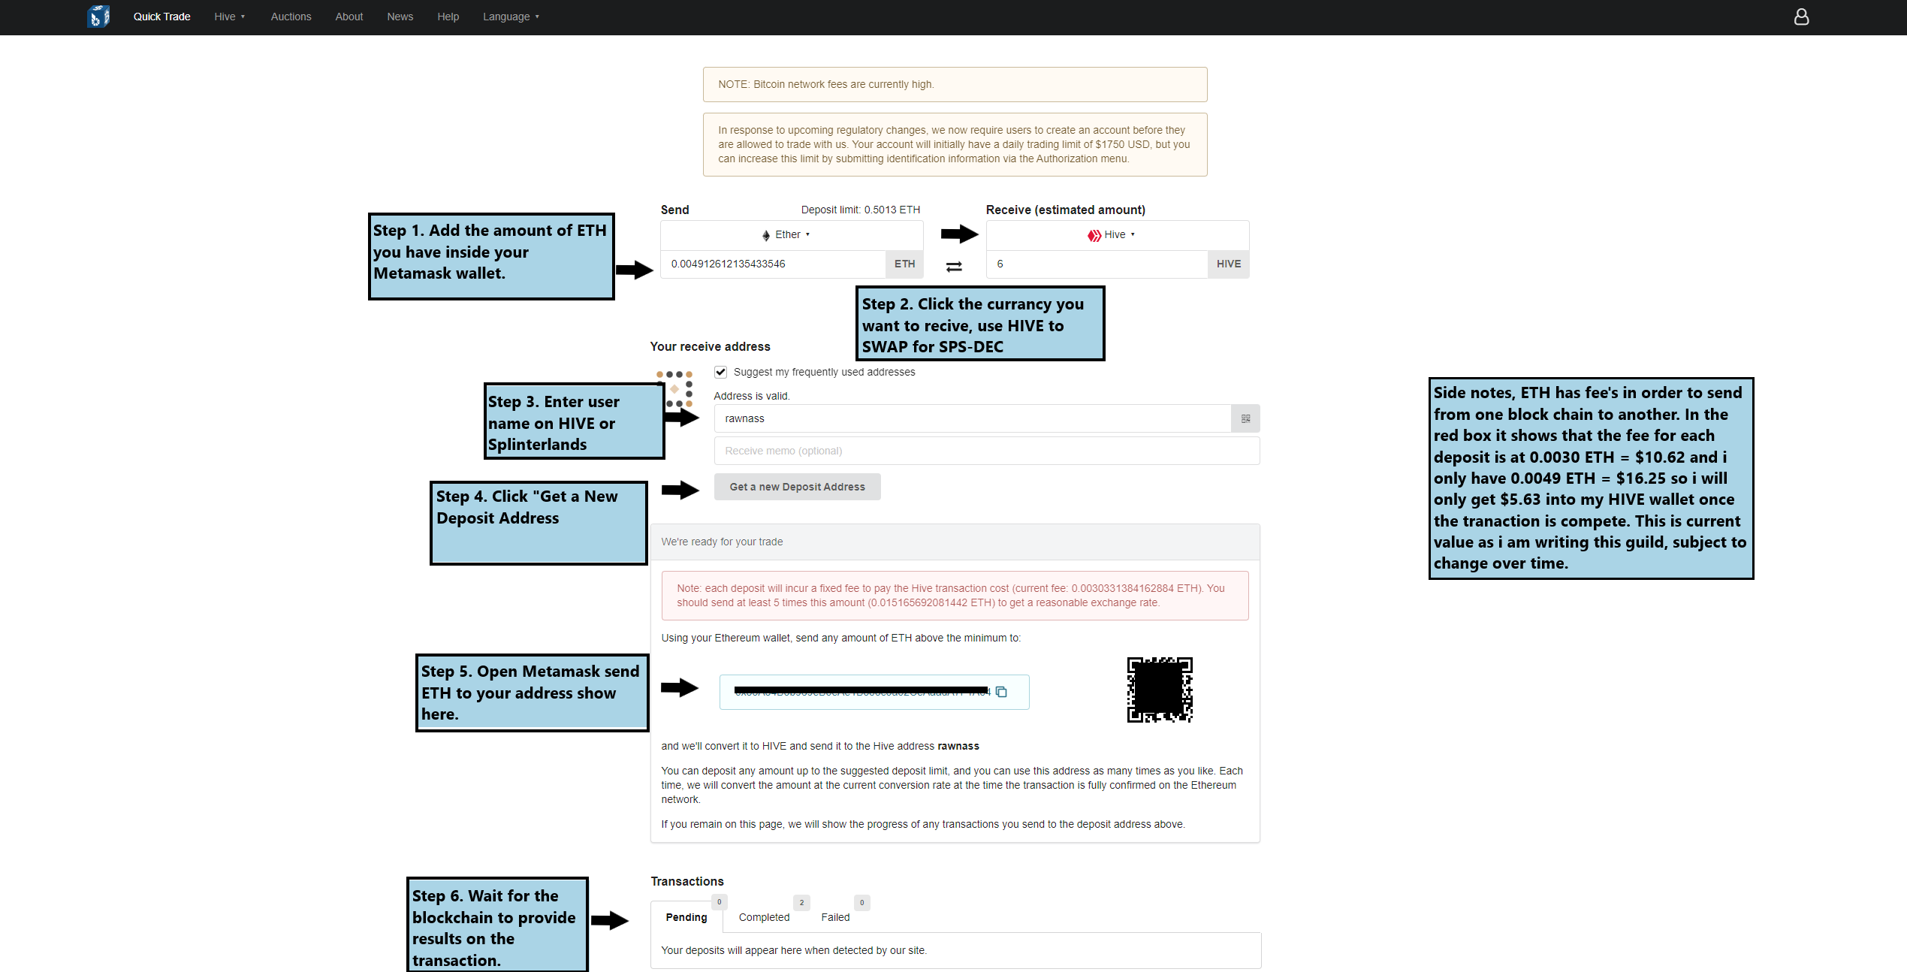Click the regulatory changes account notice
1907x972 pixels.
tap(955, 144)
